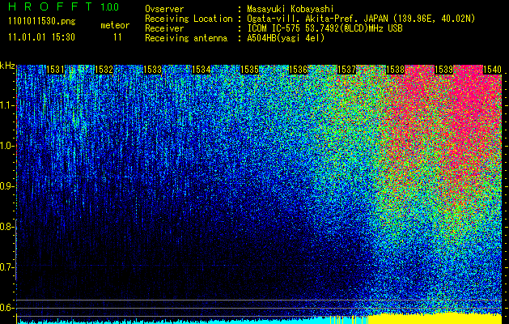The height and width of the screenshot is (324, 509).
Task: Click the 1.1 frequency axis label
Action: click(6, 105)
